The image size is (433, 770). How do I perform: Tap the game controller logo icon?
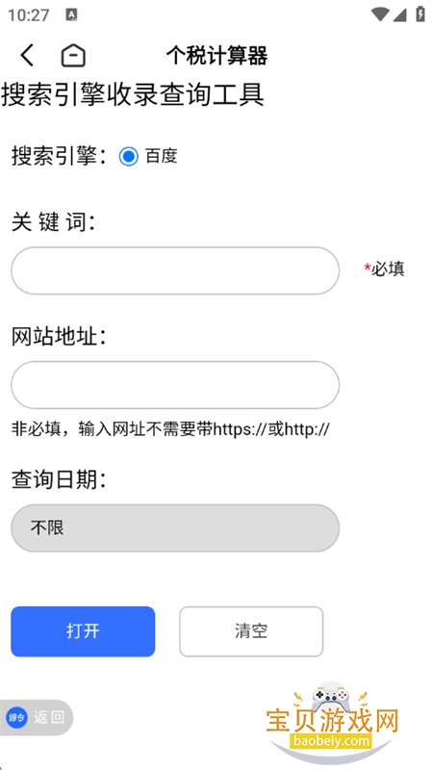(x=332, y=696)
